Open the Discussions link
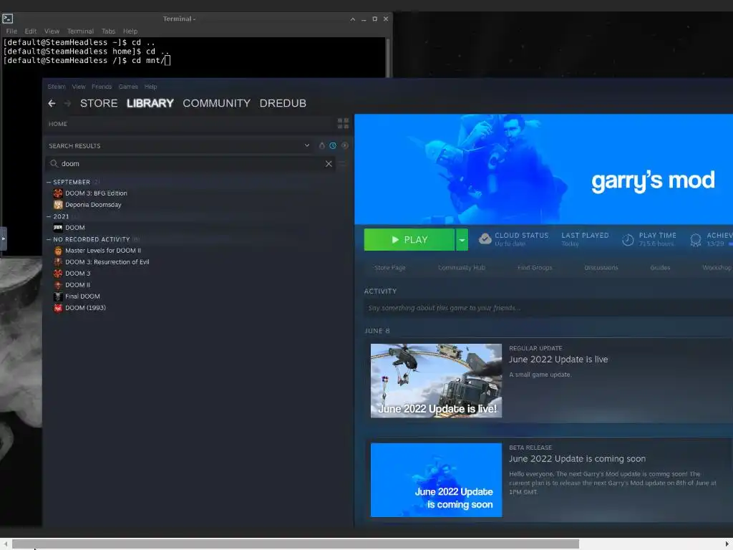 (x=601, y=268)
